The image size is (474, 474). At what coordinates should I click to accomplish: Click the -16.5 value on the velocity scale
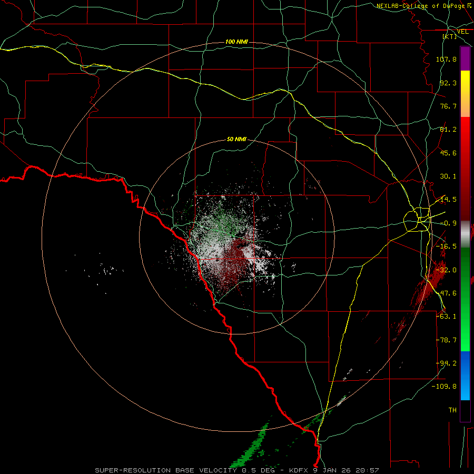click(x=446, y=246)
